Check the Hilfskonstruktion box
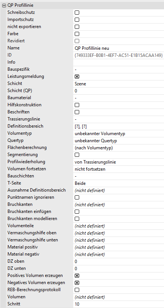Screen dimensions: 164x308 coord(77,105)
